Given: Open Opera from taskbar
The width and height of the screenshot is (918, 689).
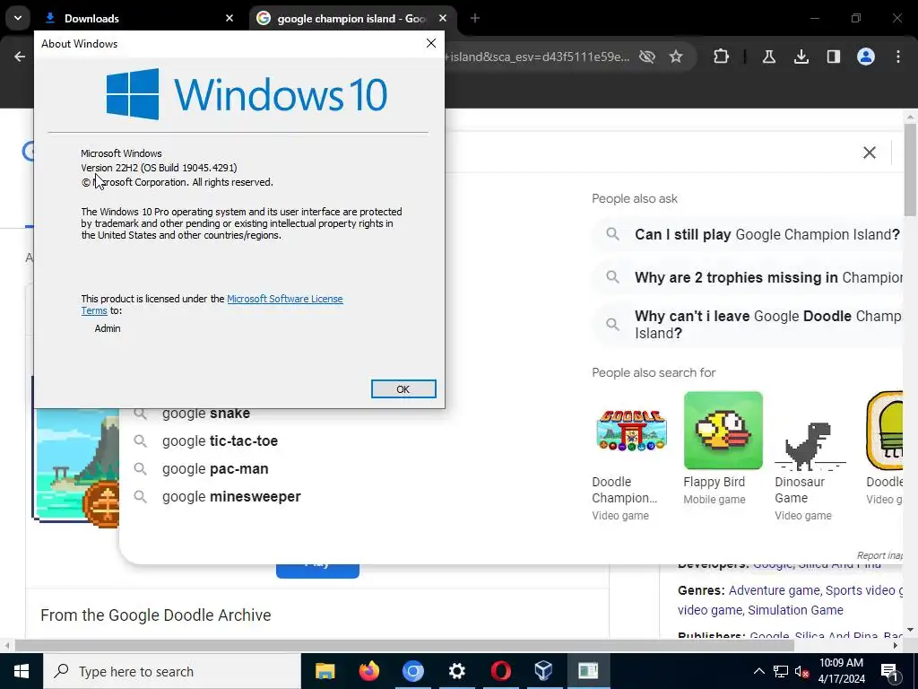Looking at the screenshot, I should [500, 671].
